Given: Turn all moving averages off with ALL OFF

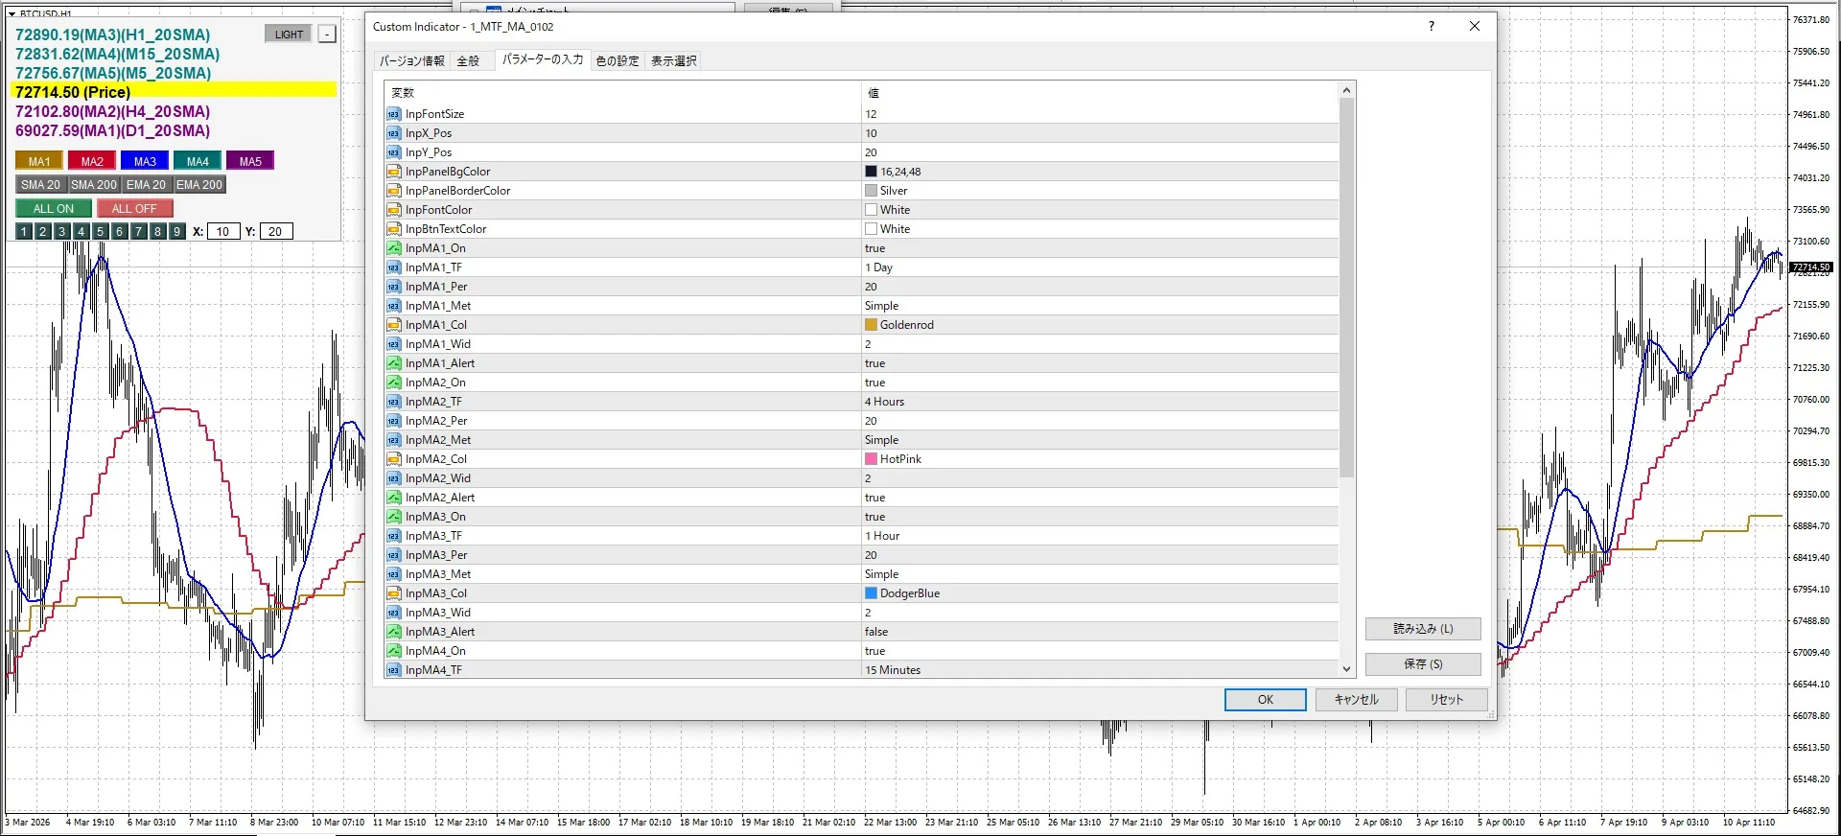Looking at the screenshot, I should tap(134, 208).
